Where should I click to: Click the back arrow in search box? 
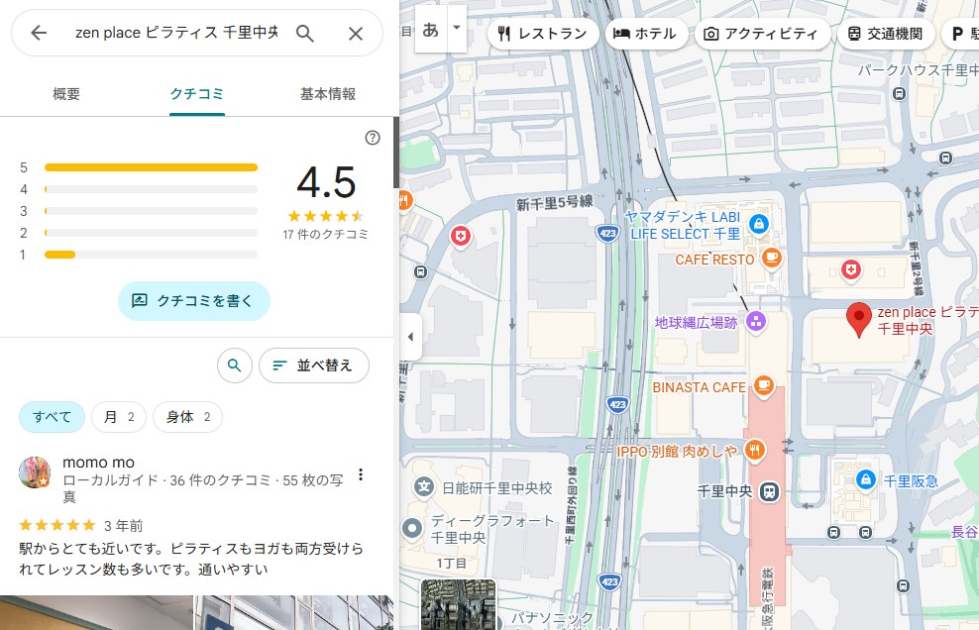(39, 34)
